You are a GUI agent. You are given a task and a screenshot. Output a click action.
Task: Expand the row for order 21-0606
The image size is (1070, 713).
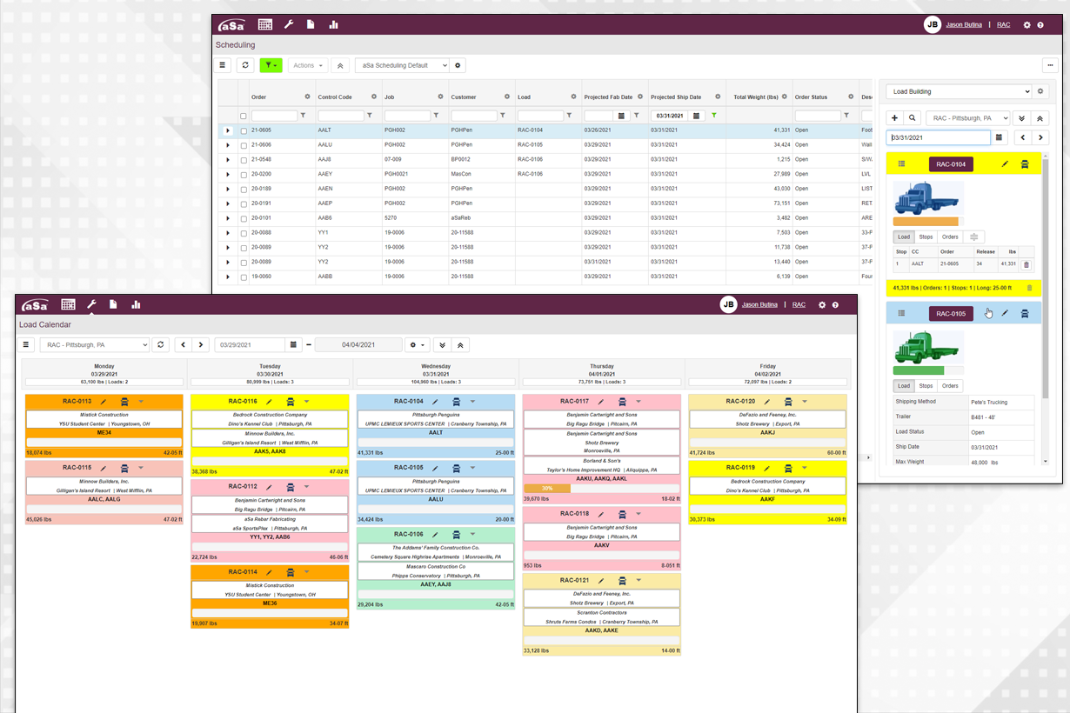click(x=228, y=145)
